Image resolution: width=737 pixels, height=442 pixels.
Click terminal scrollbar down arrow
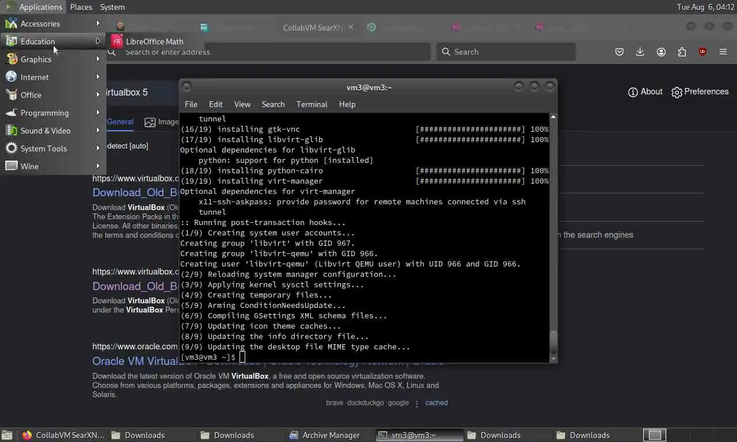553,359
